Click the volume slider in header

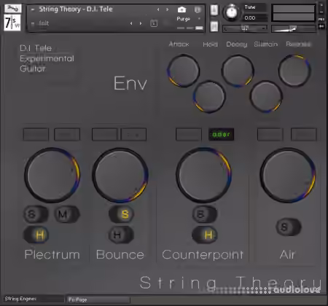294,28
